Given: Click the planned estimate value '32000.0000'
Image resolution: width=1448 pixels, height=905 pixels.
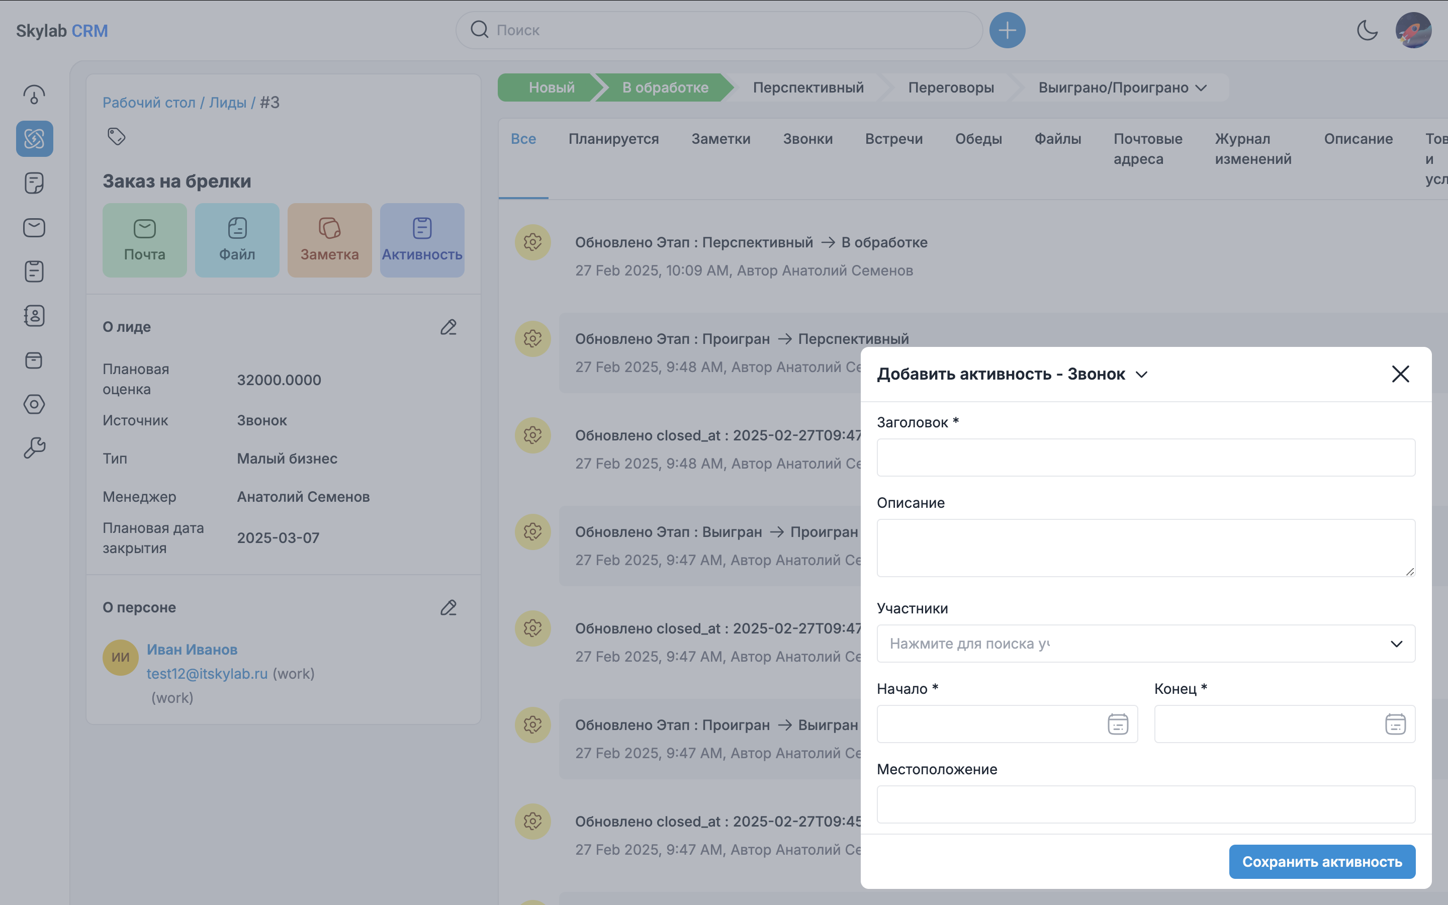Looking at the screenshot, I should (279, 380).
